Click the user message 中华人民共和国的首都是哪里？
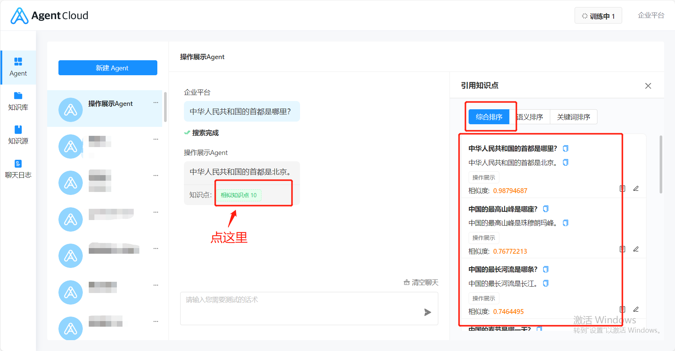The height and width of the screenshot is (351, 675). (x=242, y=112)
